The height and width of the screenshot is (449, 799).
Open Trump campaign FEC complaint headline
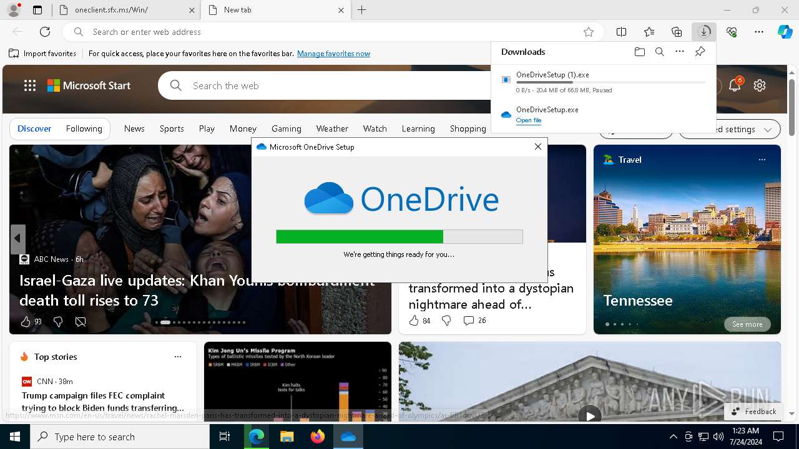(x=103, y=402)
